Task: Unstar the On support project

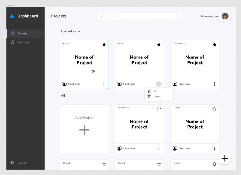Action: (x=215, y=45)
